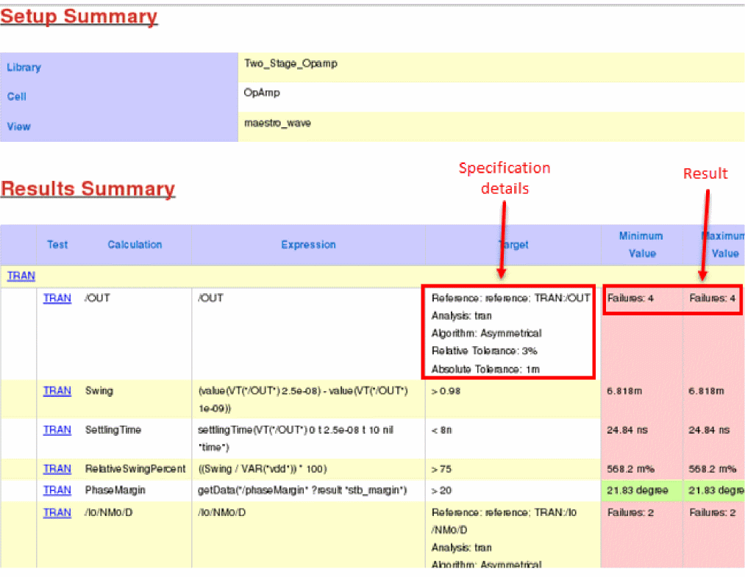
Task: Follow the TRAN link for RelativeSwingPercent
Action: 57,468
